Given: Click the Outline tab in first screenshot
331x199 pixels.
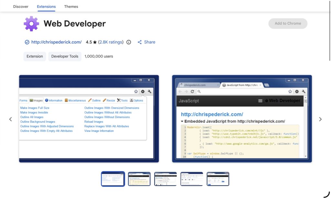Looking at the screenshot, I should pyautogui.click(x=94, y=100).
